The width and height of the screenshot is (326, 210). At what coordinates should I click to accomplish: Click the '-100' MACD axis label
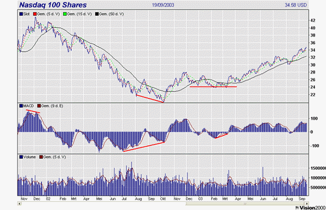[314, 146]
